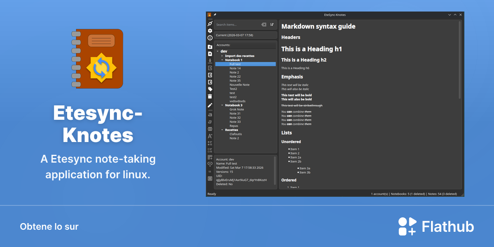
Task: Click the download arrow icon in sidebar
Action: point(210,61)
